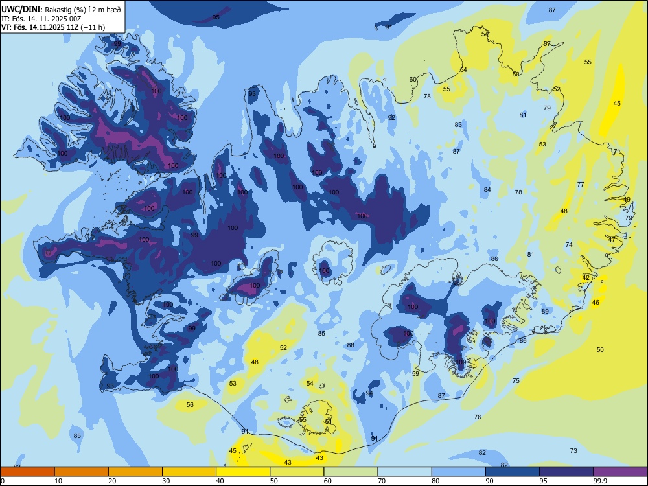The image size is (648, 486).
Task: Select the 50–60% pale yellow legend swatch
Action: [x=297, y=472]
